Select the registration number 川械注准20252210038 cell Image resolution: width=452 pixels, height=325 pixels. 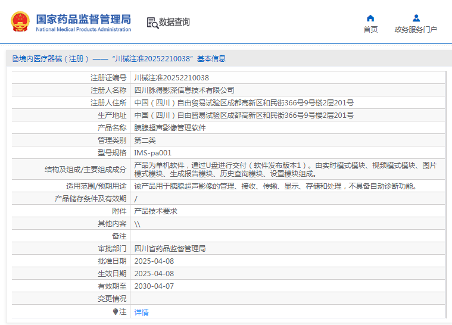[172, 78]
